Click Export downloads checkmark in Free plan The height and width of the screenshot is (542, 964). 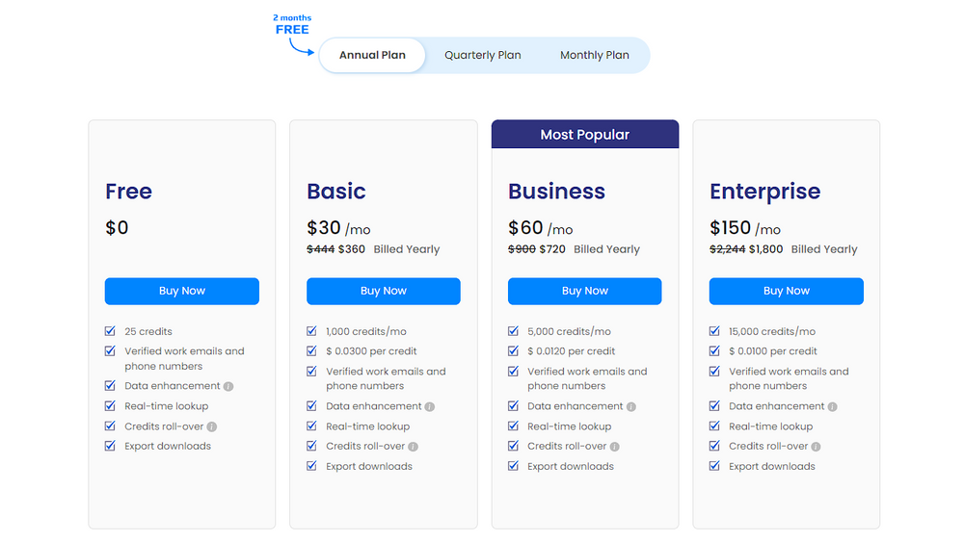tap(110, 446)
